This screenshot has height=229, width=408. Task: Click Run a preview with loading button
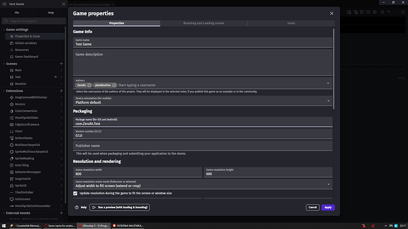[x=119, y=207]
